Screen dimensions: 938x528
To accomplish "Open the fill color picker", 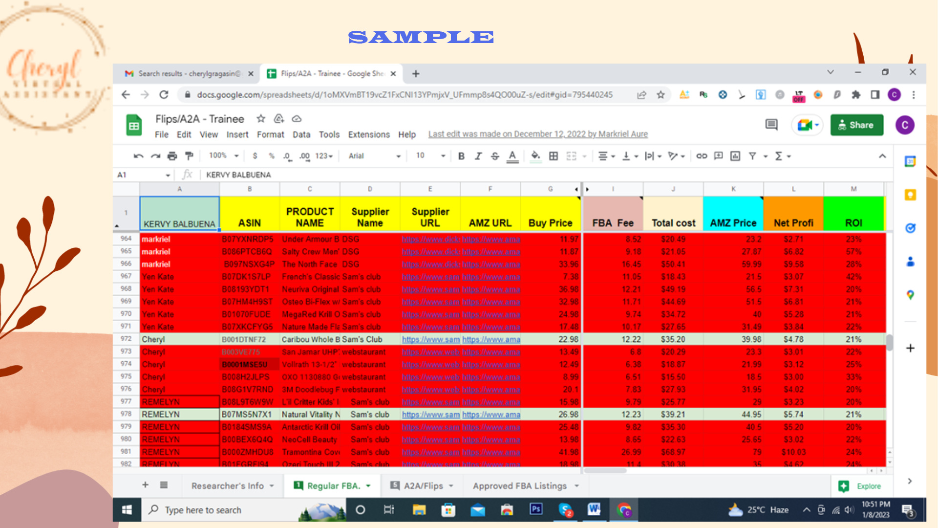I will point(535,156).
